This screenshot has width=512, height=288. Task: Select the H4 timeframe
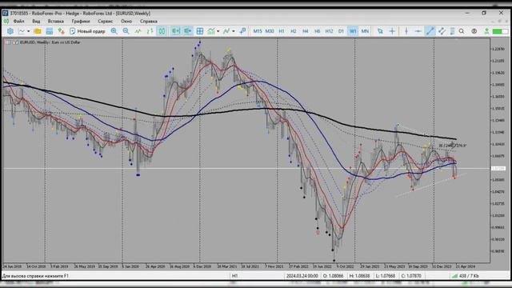(x=305, y=31)
